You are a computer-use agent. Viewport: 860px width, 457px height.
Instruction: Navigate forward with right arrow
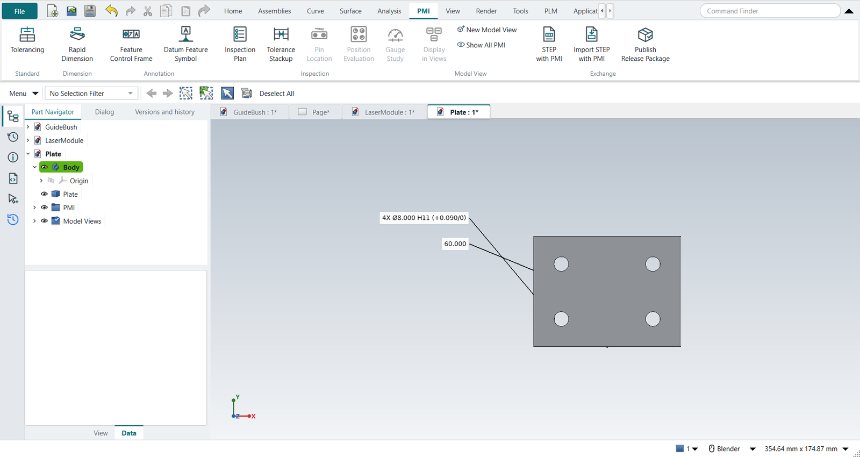tap(168, 94)
